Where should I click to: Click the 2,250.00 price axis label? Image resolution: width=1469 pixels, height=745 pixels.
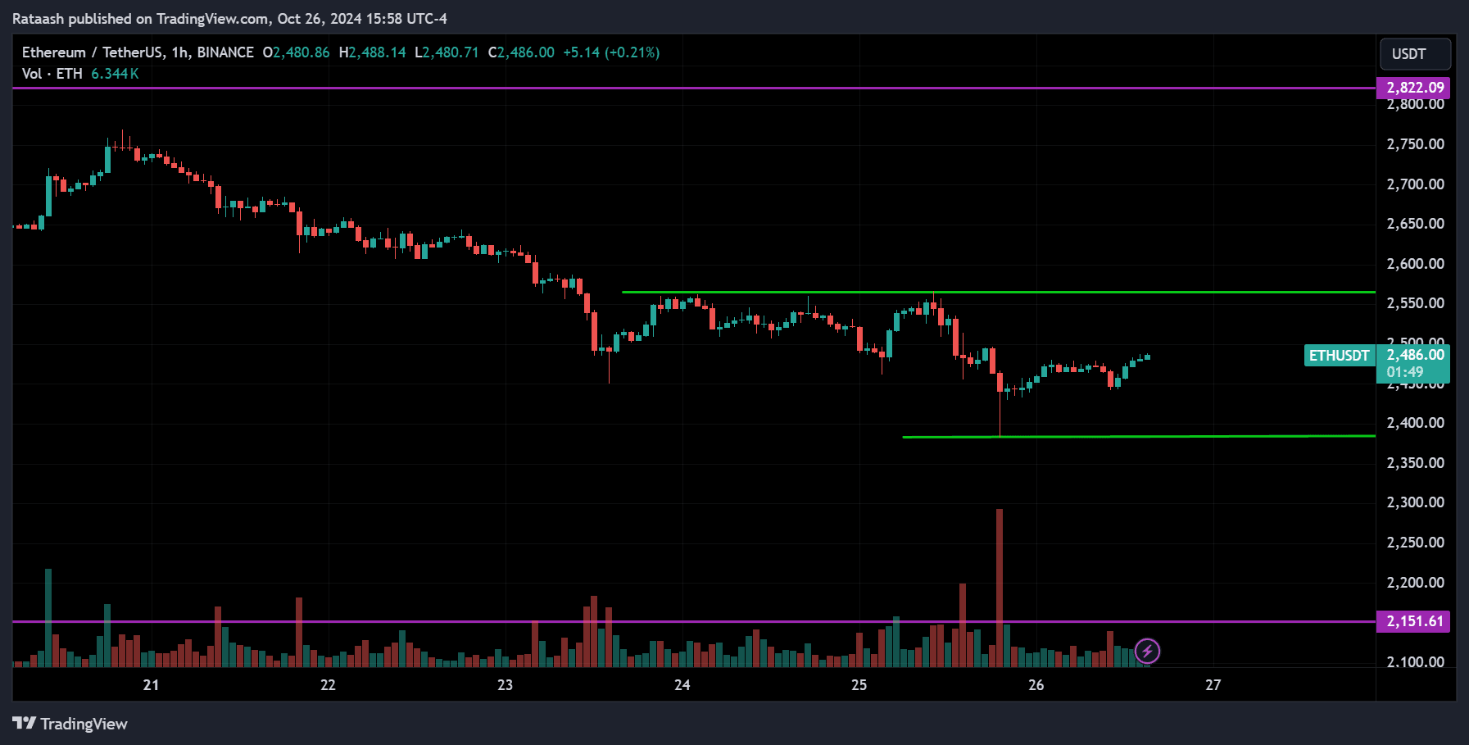(1415, 543)
